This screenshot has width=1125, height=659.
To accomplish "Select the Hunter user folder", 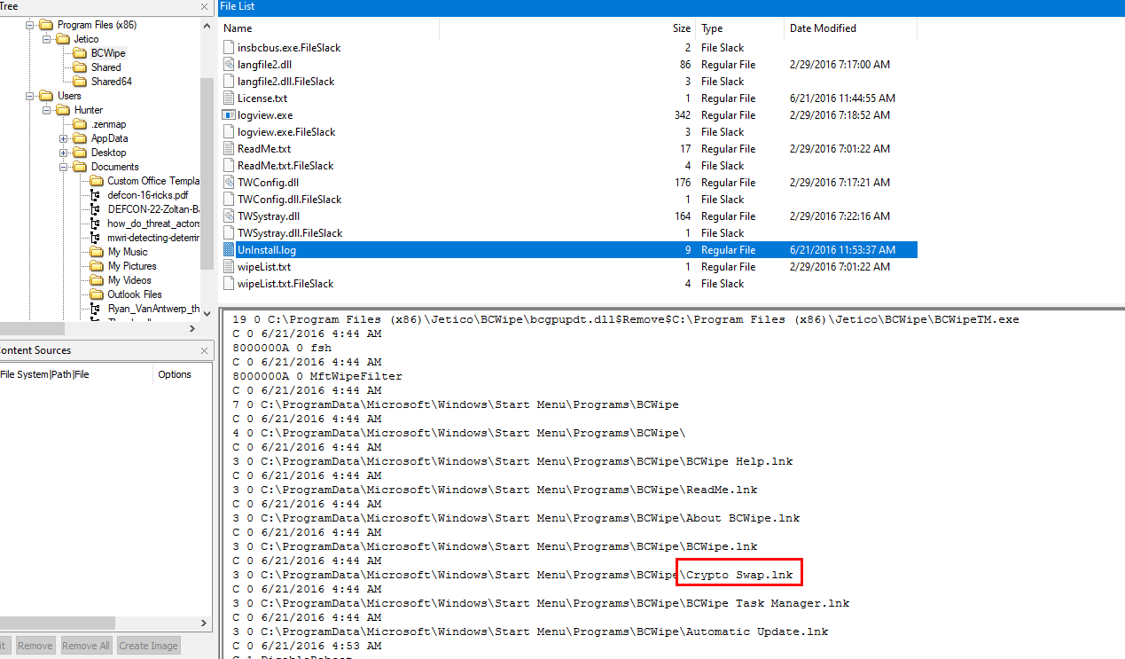I will [89, 110].
